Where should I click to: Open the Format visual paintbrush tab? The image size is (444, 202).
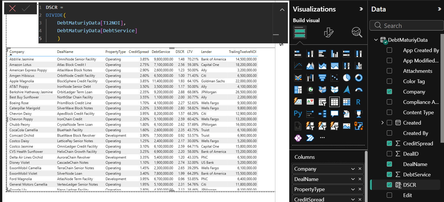click(x=328, y=32)
